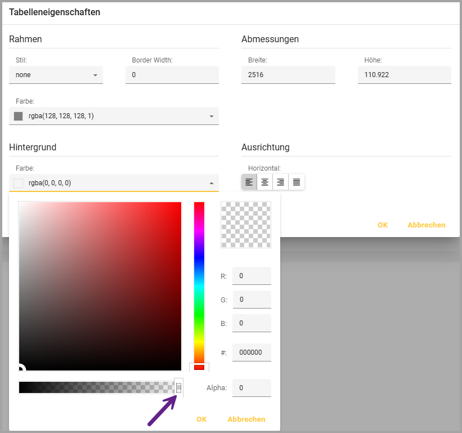This screenshot has width=462, height=433.
Task: Collapse the Hintergrund Farbe color dropdown
Action: (212, 183)
